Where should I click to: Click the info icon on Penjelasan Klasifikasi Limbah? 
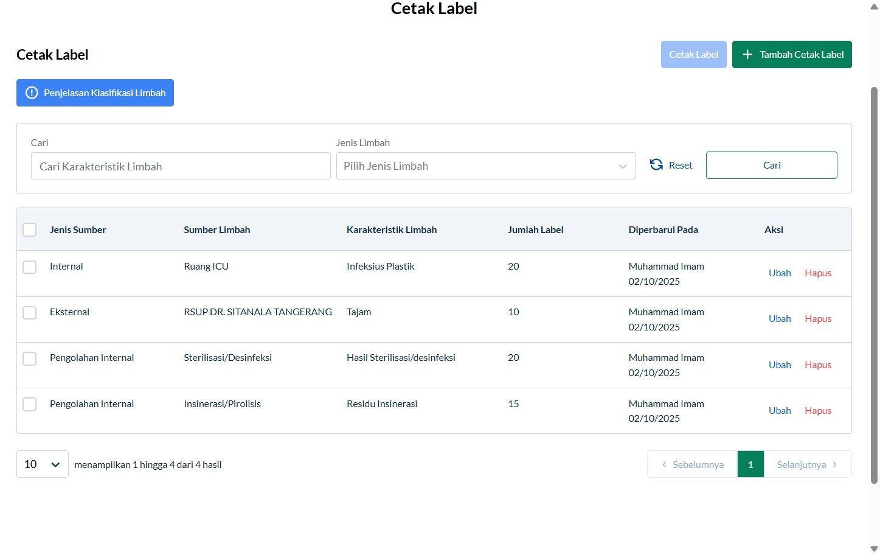tap(32, 93)
